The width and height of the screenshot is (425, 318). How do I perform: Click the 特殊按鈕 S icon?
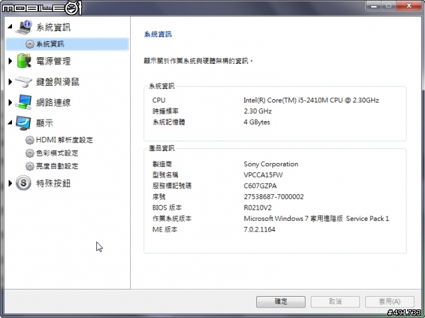click(23, 183)
